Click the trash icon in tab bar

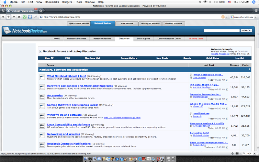tap(256, 11)
